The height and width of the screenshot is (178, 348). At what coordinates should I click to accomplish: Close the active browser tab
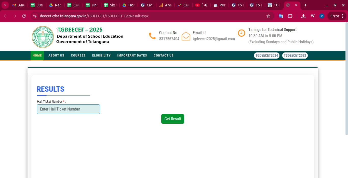(296, 5)
